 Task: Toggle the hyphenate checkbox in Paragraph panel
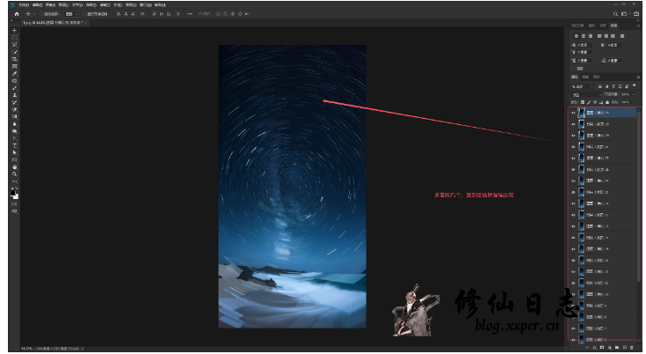click(575, 68)
